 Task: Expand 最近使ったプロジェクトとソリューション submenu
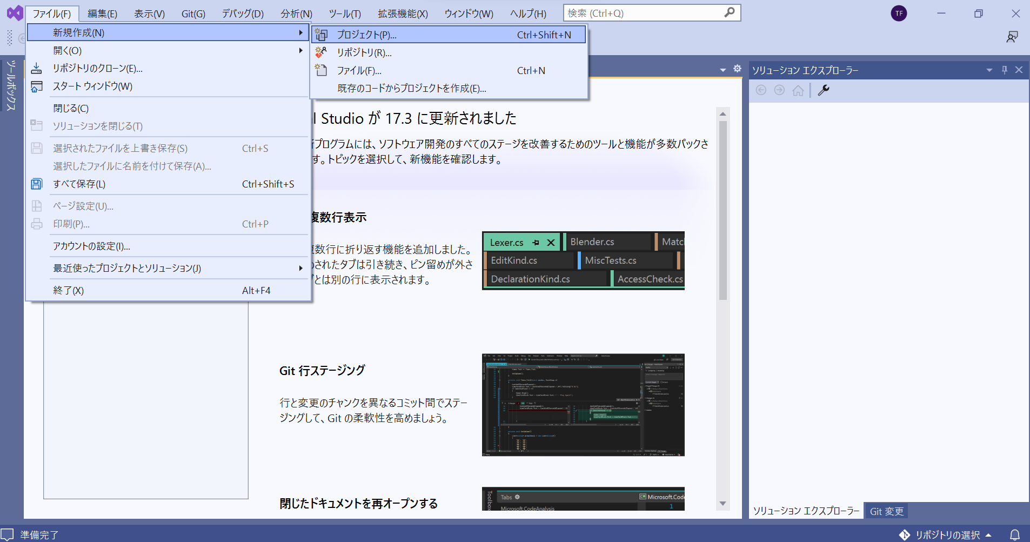301,268
